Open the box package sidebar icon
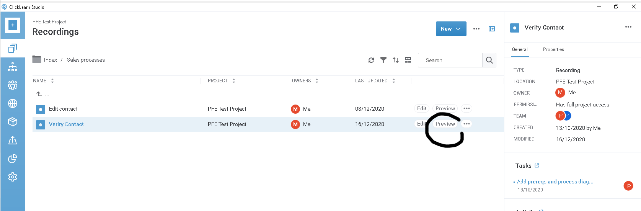The image size is (641, 211). (x=13, y=122)
